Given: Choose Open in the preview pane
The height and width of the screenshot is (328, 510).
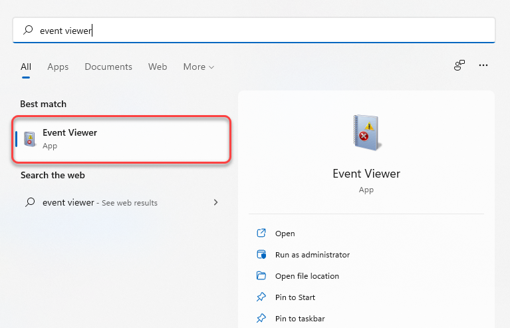Looking at the screenshot, I should 285,234.
